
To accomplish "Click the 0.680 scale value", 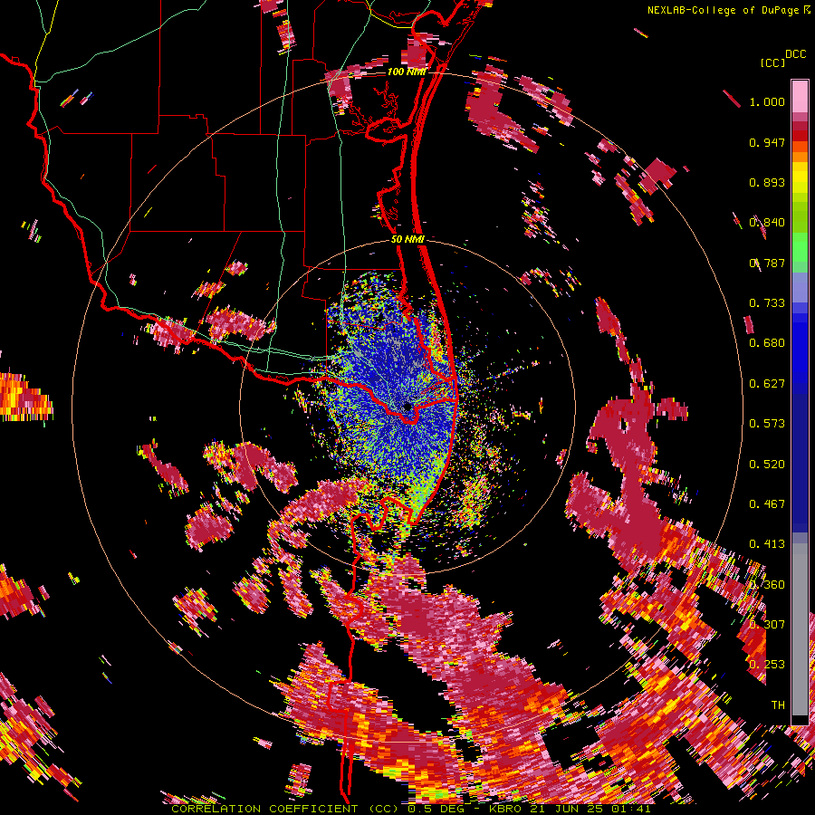I will [767, 343].
